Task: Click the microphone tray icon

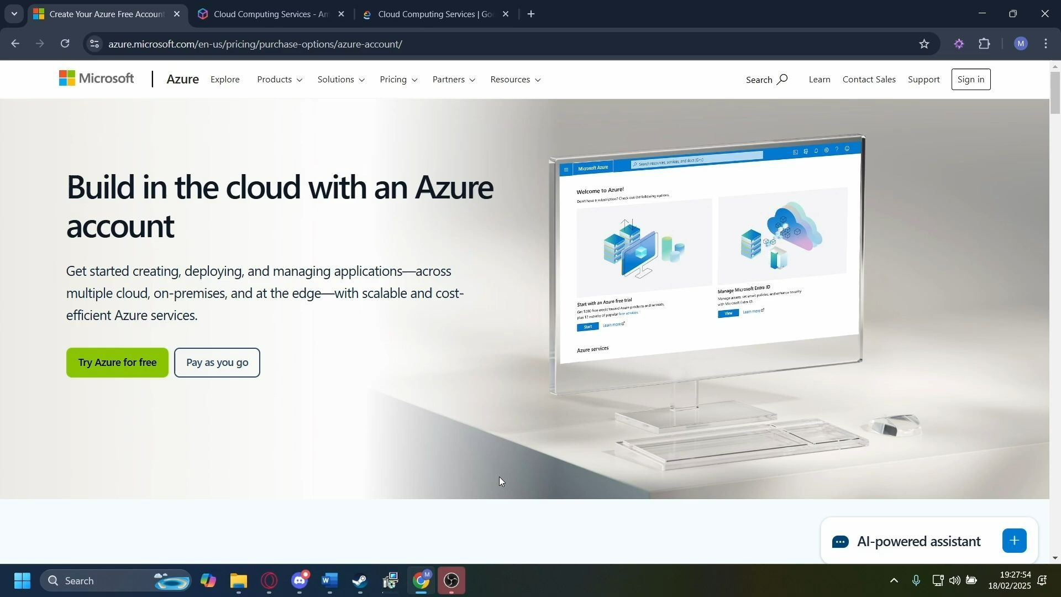Action: 916,581
